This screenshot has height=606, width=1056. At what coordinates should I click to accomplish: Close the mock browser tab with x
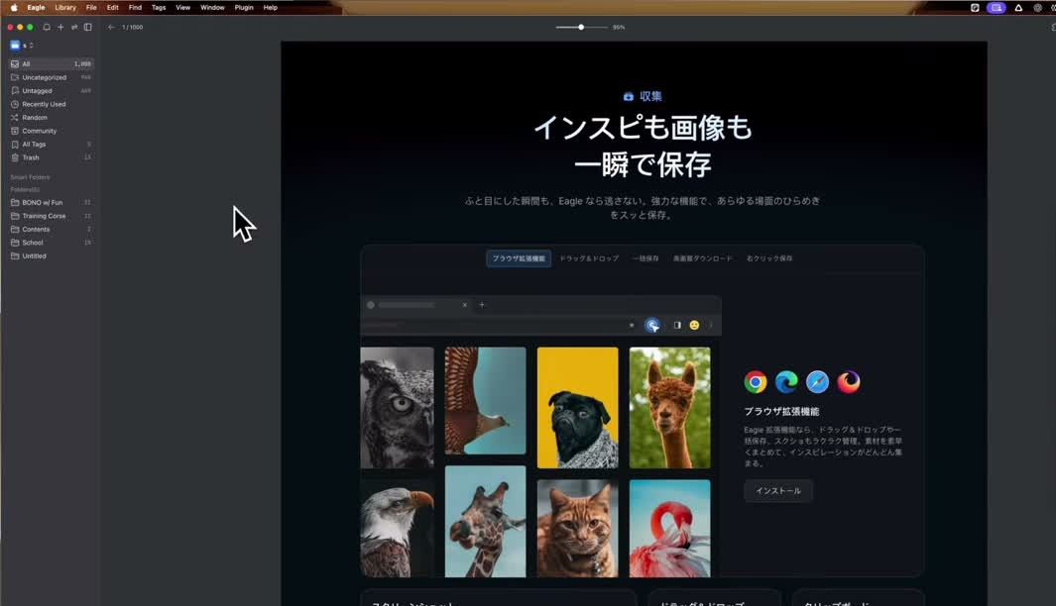[x=465, y=305]
